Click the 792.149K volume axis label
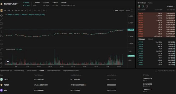 tap(131, 56)
